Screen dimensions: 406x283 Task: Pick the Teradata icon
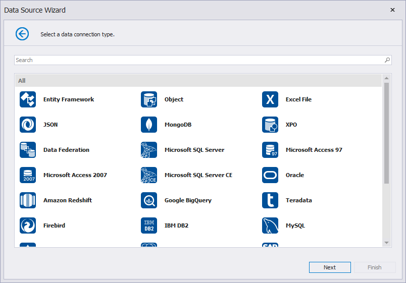[270, 200]
